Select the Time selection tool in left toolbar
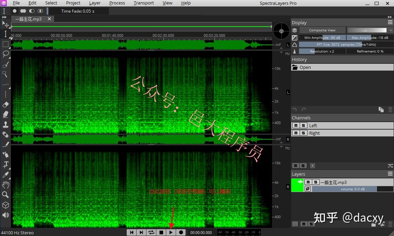 [x=5, y=34]
